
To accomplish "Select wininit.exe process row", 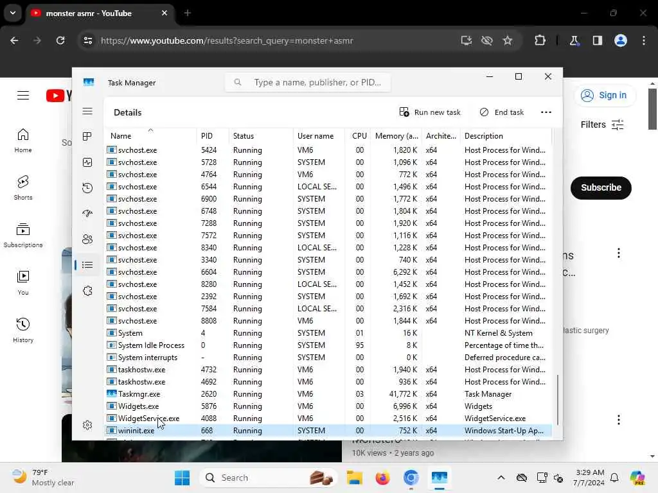I will point(328,431).
